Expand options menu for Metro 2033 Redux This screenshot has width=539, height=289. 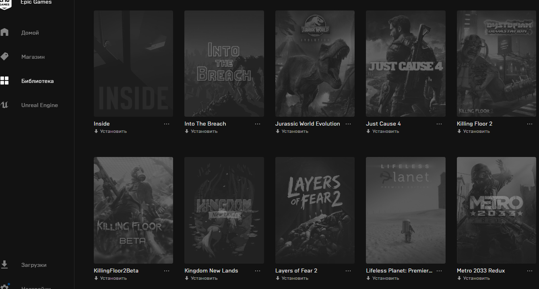(x=530, y=271)
